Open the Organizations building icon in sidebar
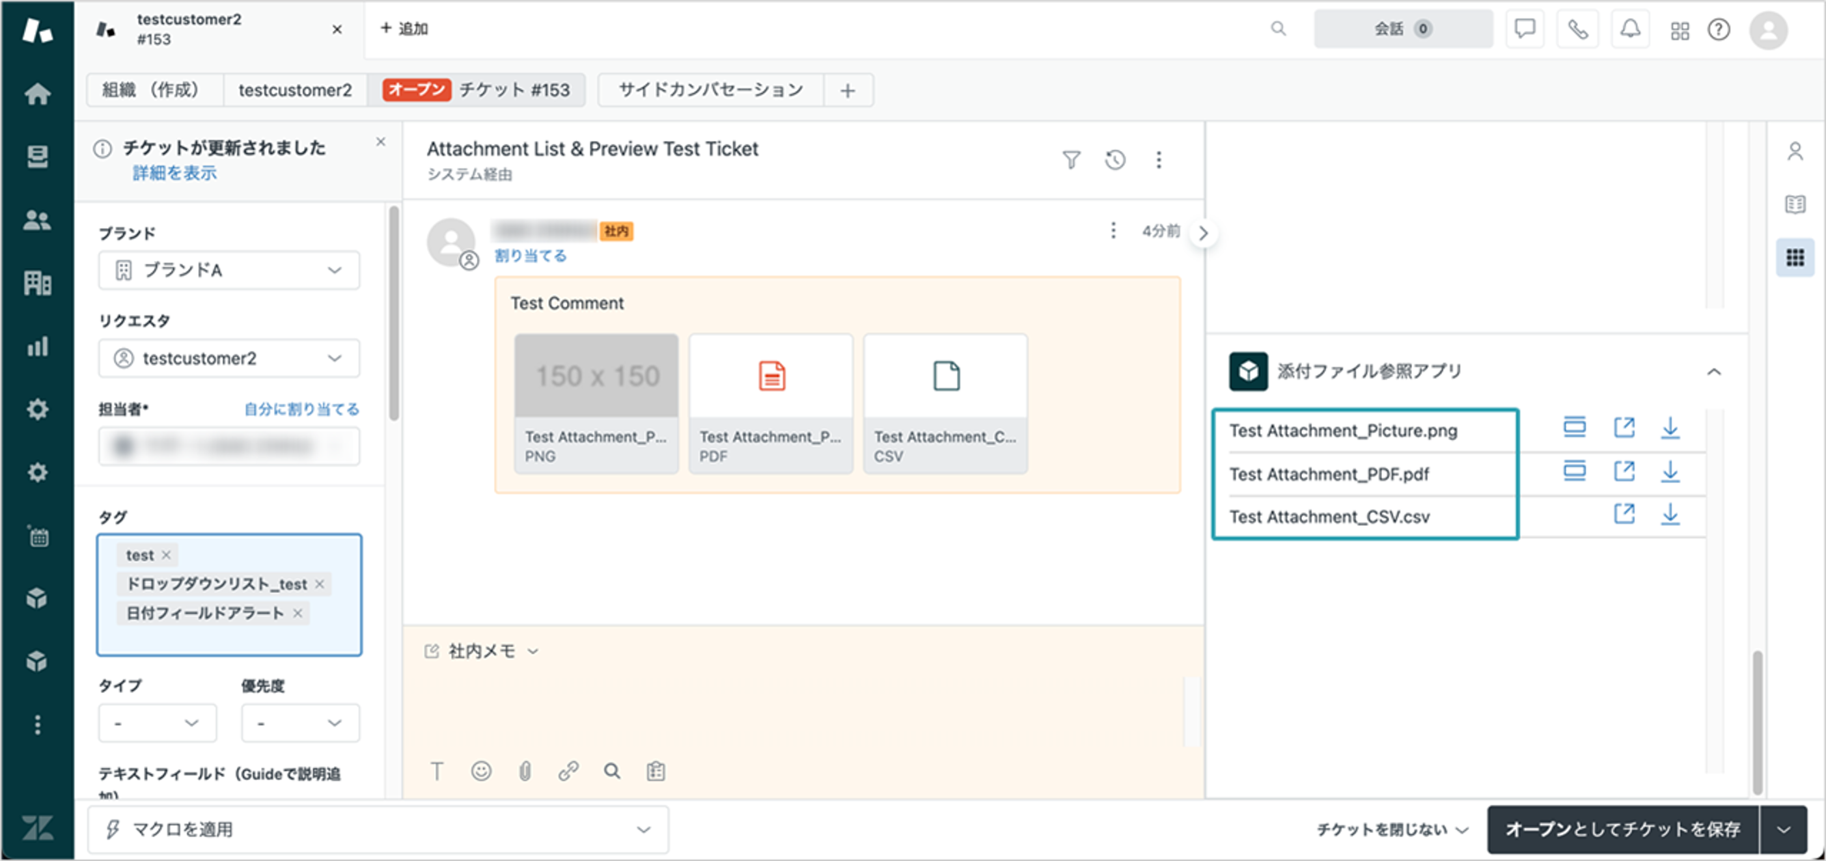This screenshot has width=1826, height=861. point(37,282)
